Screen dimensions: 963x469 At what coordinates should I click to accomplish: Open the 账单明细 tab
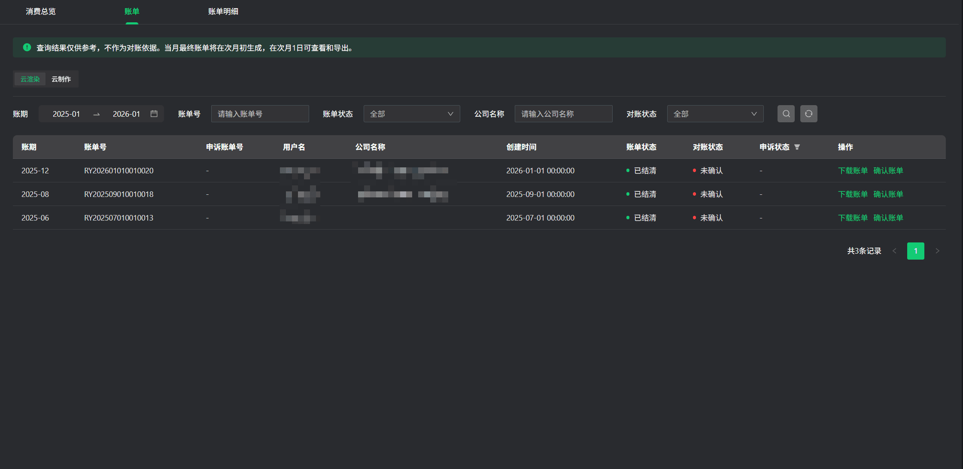click(223, 12)
